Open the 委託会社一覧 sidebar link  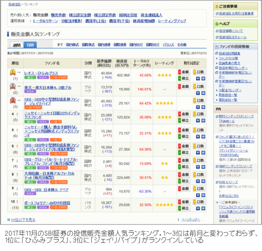(x=228, y=100)
